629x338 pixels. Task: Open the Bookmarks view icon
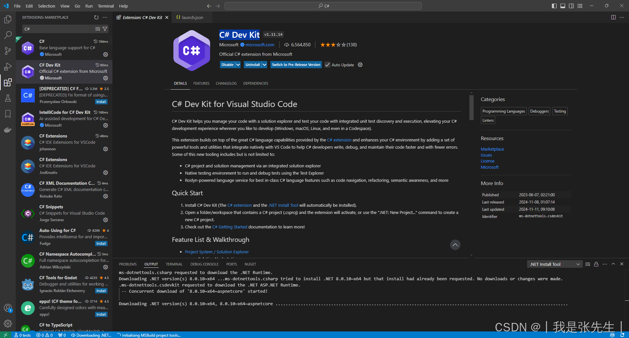point(8,114)
